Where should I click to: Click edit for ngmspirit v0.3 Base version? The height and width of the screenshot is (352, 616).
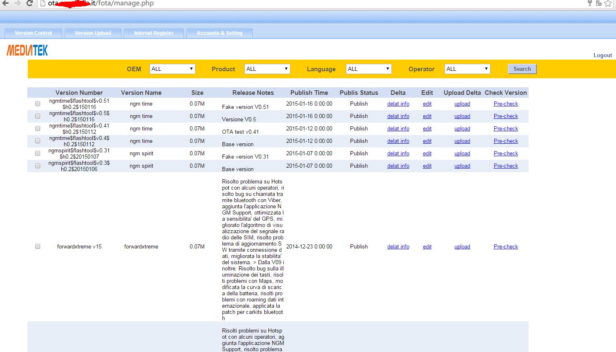tap(427, 166)
